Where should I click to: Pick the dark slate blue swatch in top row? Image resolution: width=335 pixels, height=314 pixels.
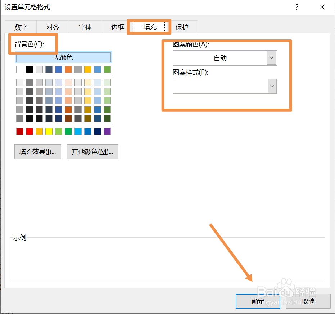coord(49,69)
